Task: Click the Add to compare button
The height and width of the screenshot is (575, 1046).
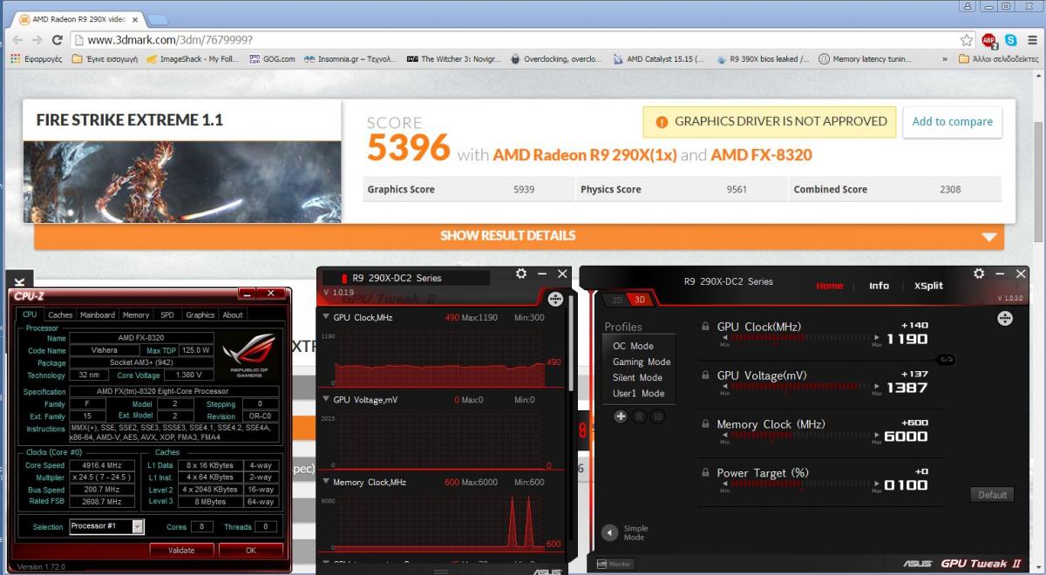Action: pyautogui.click(x=952, y=122)
